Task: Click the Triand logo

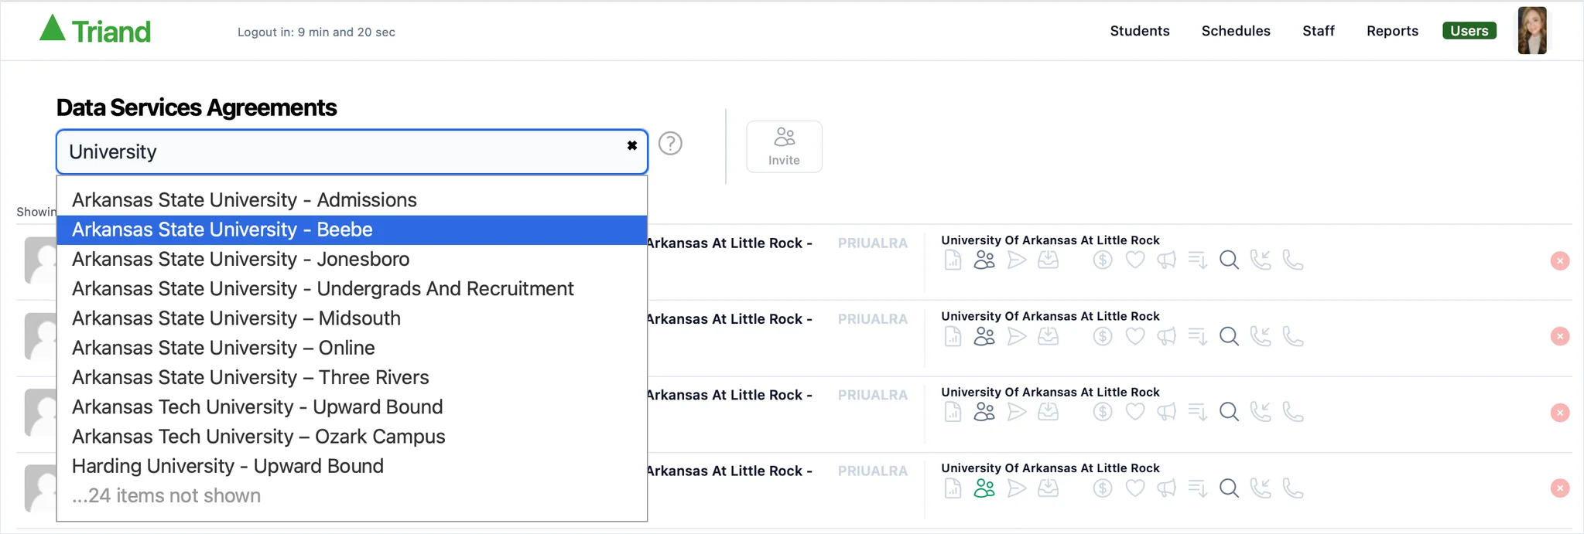Action: (95, 30)
